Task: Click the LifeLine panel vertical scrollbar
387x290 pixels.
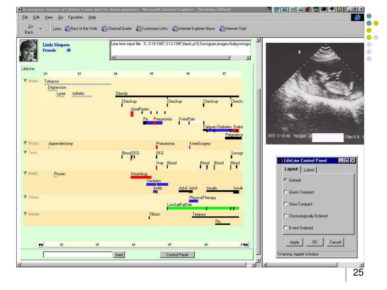Action: [x=258, y=150]
